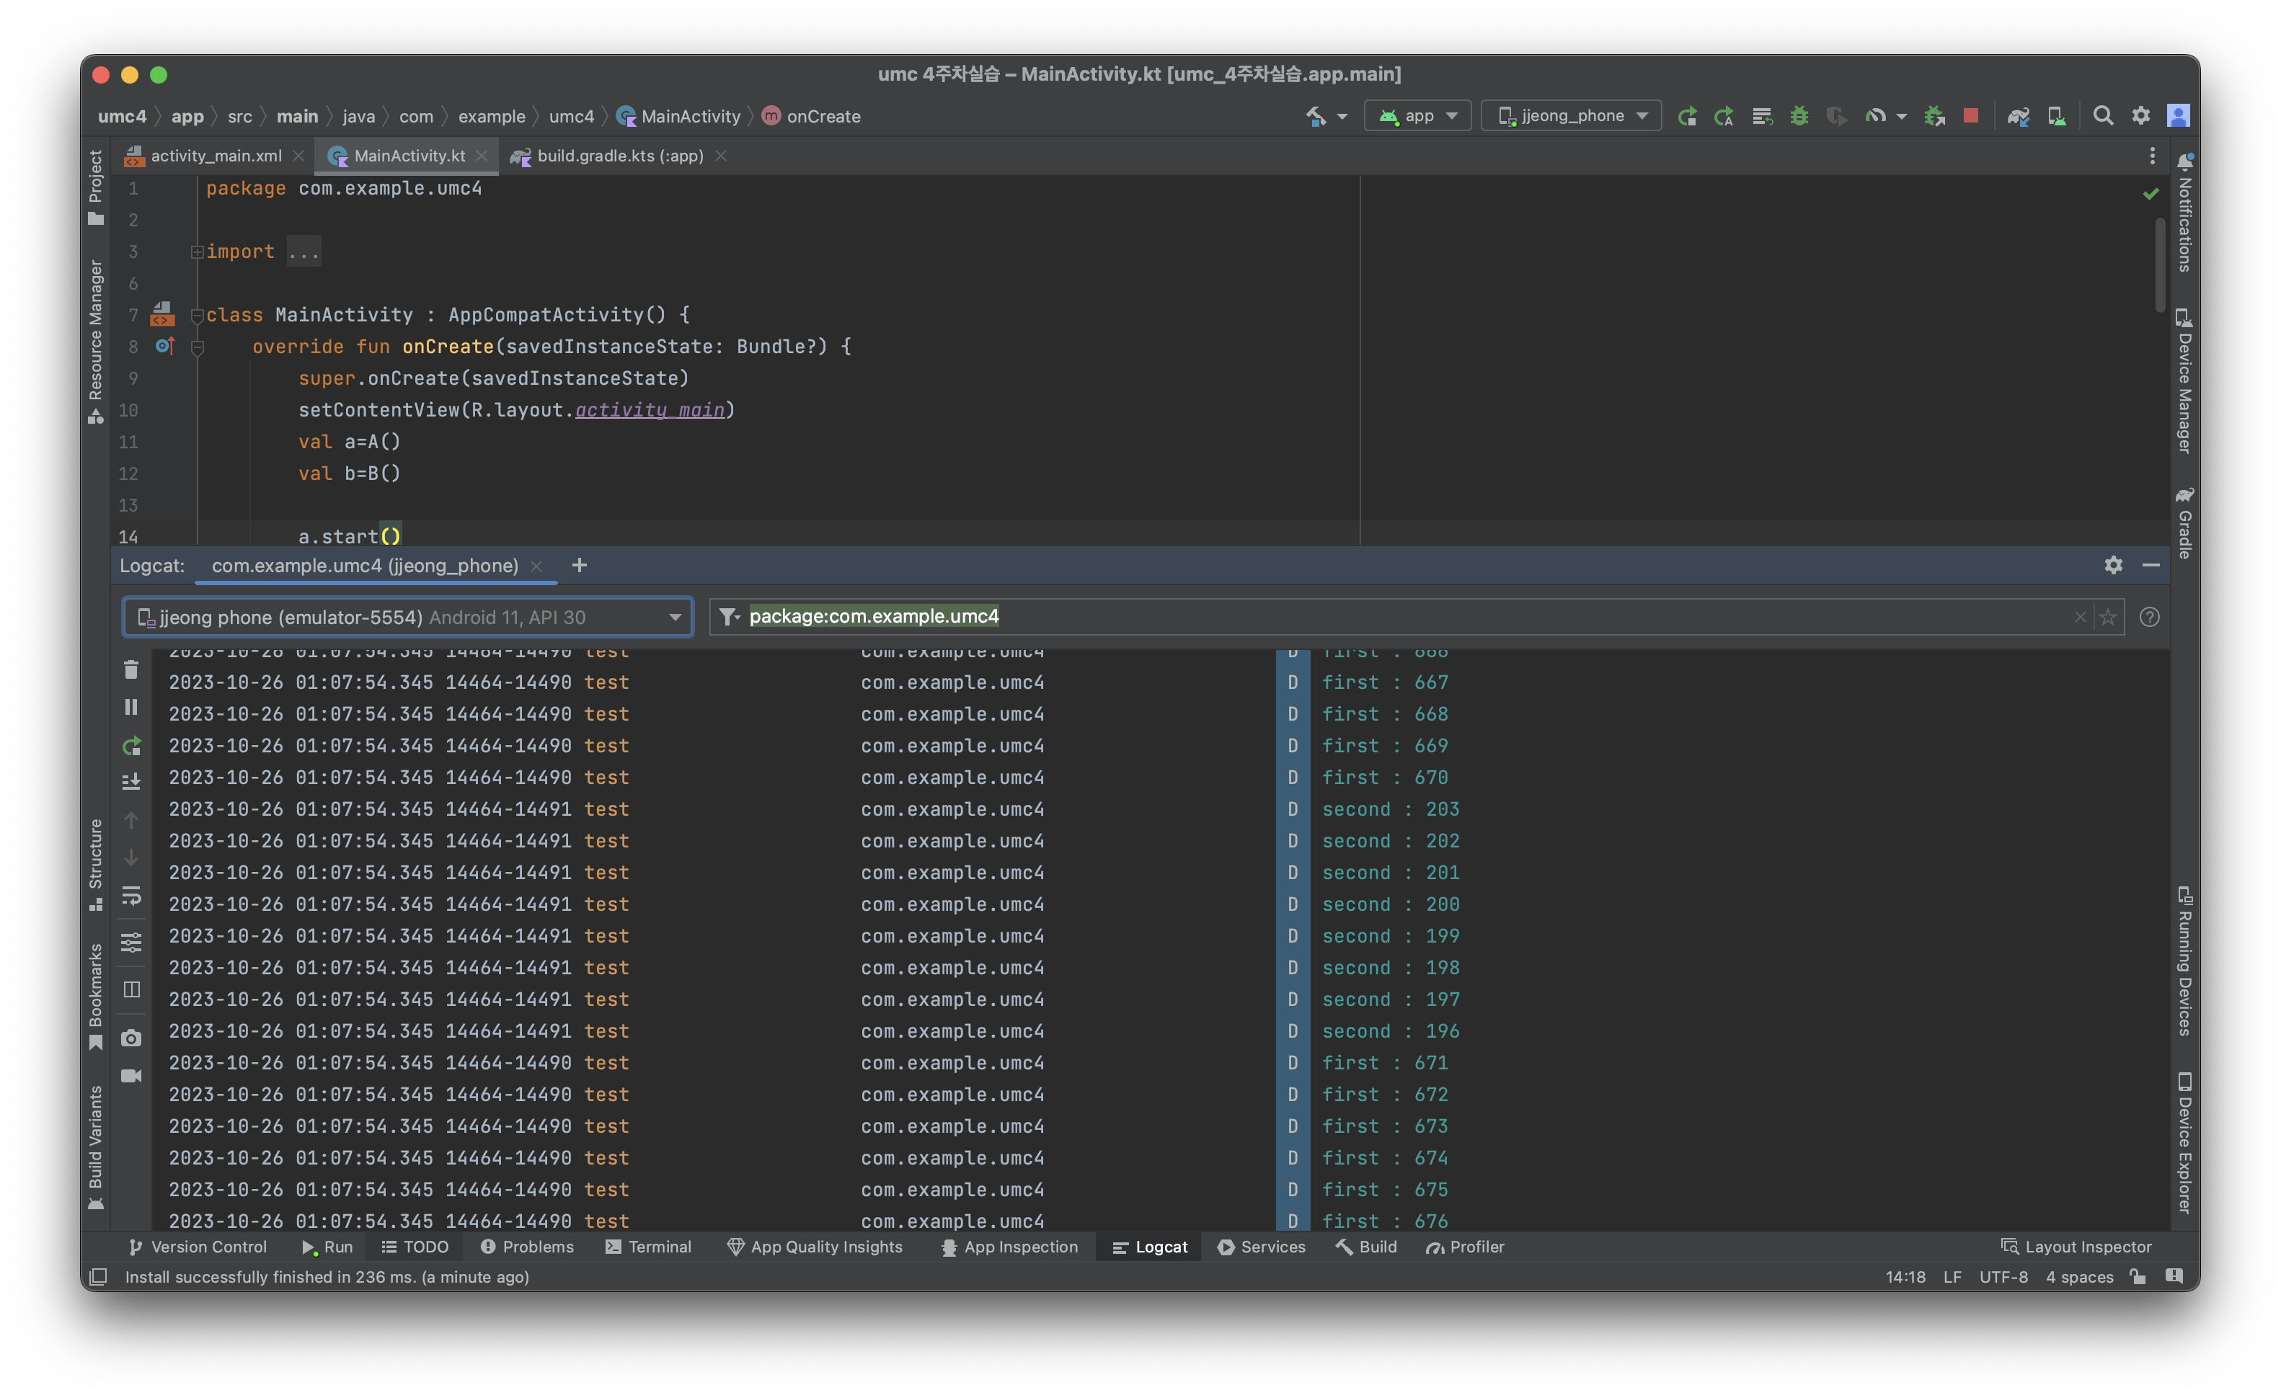Viewport: 2281px width, 1398px height.
Task: Clear Logcat with the trash icon
Action: [x=131, y=670]
